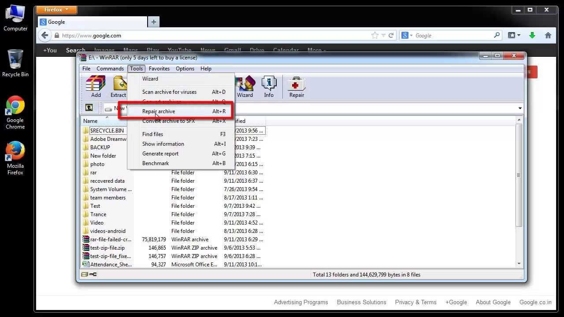This screenshot has height=317, width=564.
Task: Click the Attendance_She... Excel file icon
Action: coord(86,265)
